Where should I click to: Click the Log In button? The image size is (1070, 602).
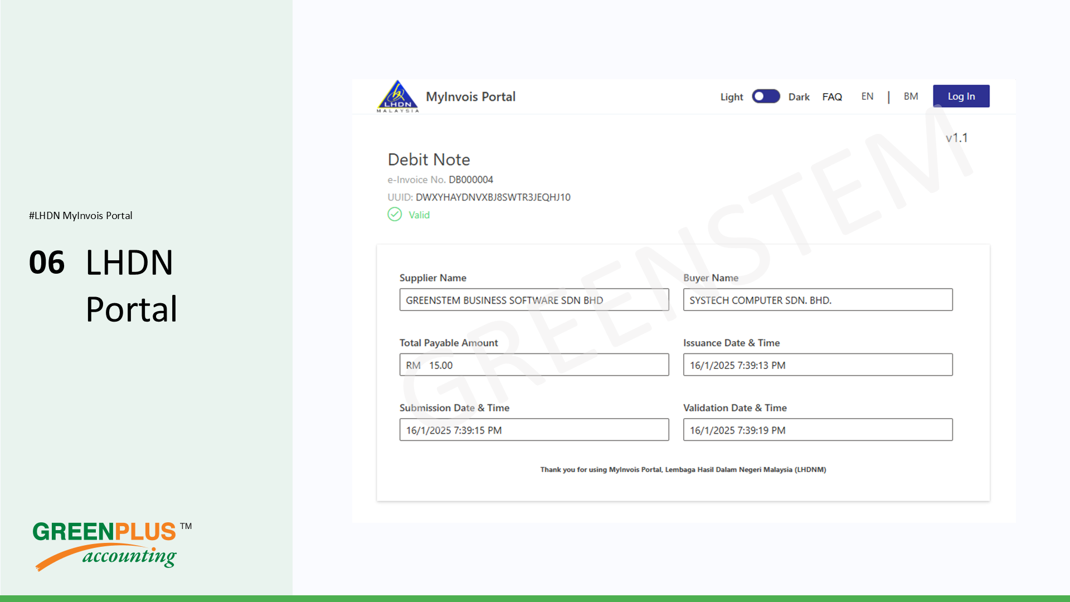click(x=961, y=96)
